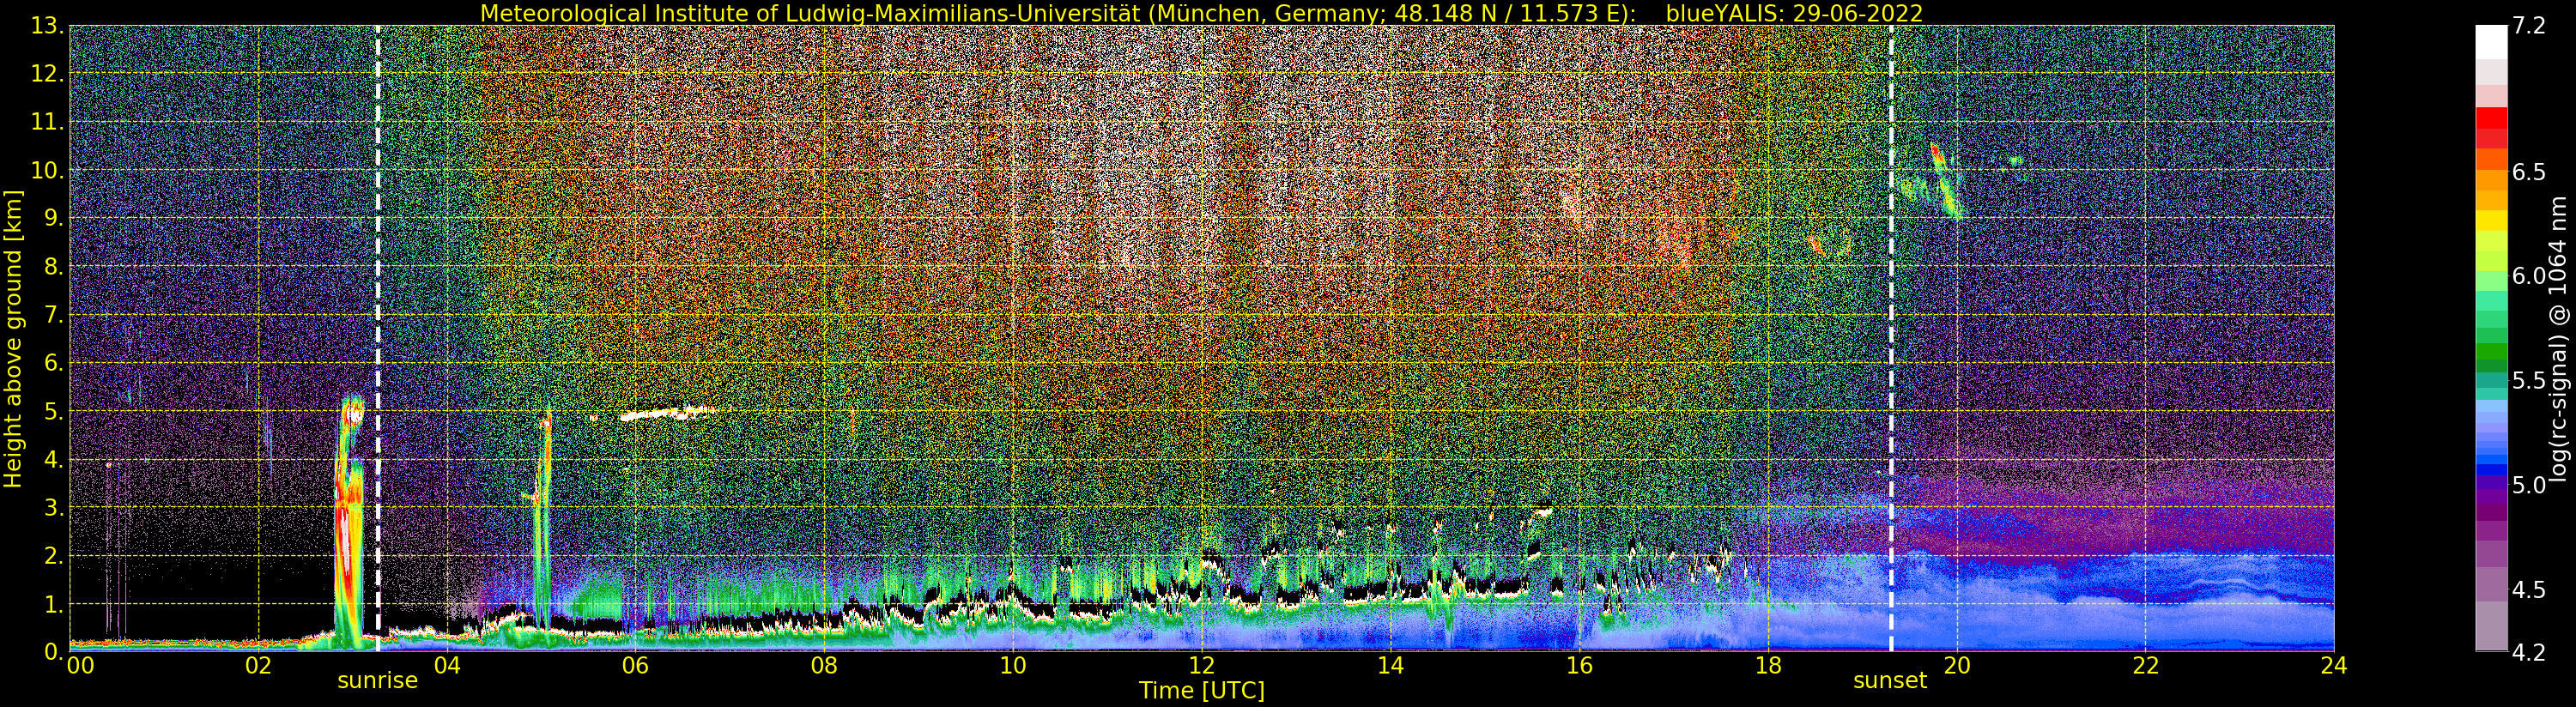Click the x-axis tick label '20'
The width and height of the screenshot is (2576, 707).
pos(1956,665)
